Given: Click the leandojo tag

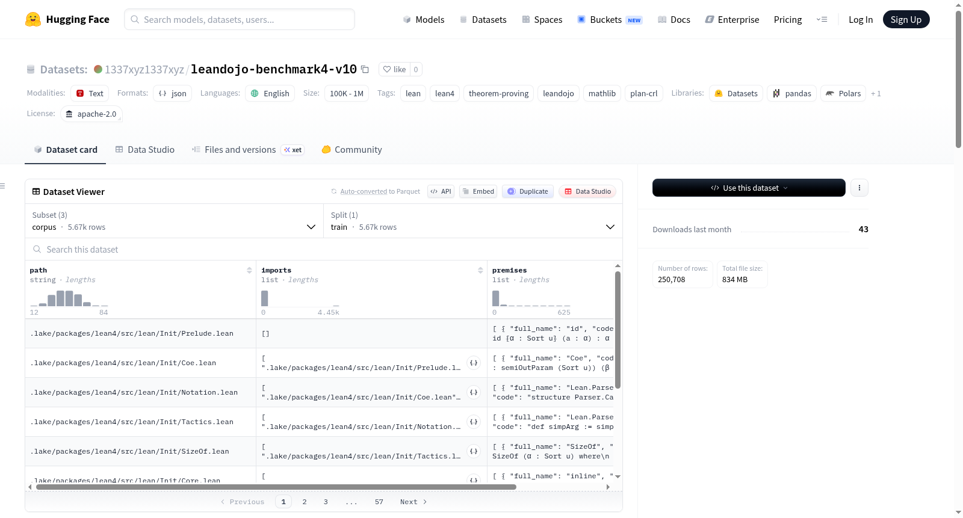Looking at the screenshot, I should point(559,93).
